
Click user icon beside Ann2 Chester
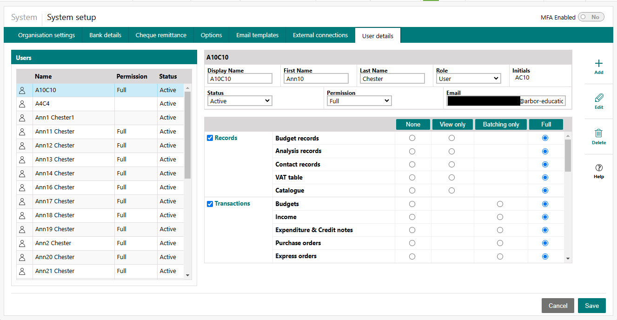[x=22, y=243]
